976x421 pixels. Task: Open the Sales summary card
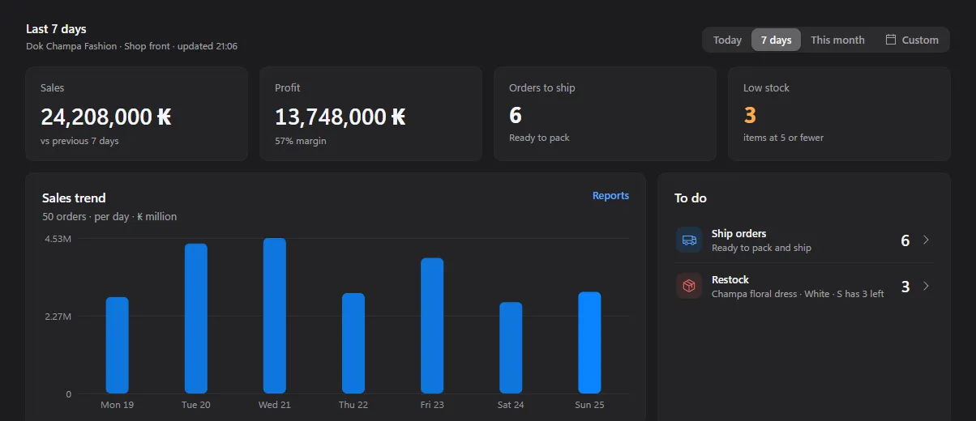136,113
